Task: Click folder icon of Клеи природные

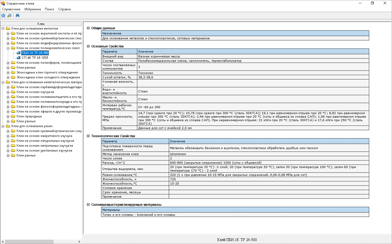Action: pos(13,116)
